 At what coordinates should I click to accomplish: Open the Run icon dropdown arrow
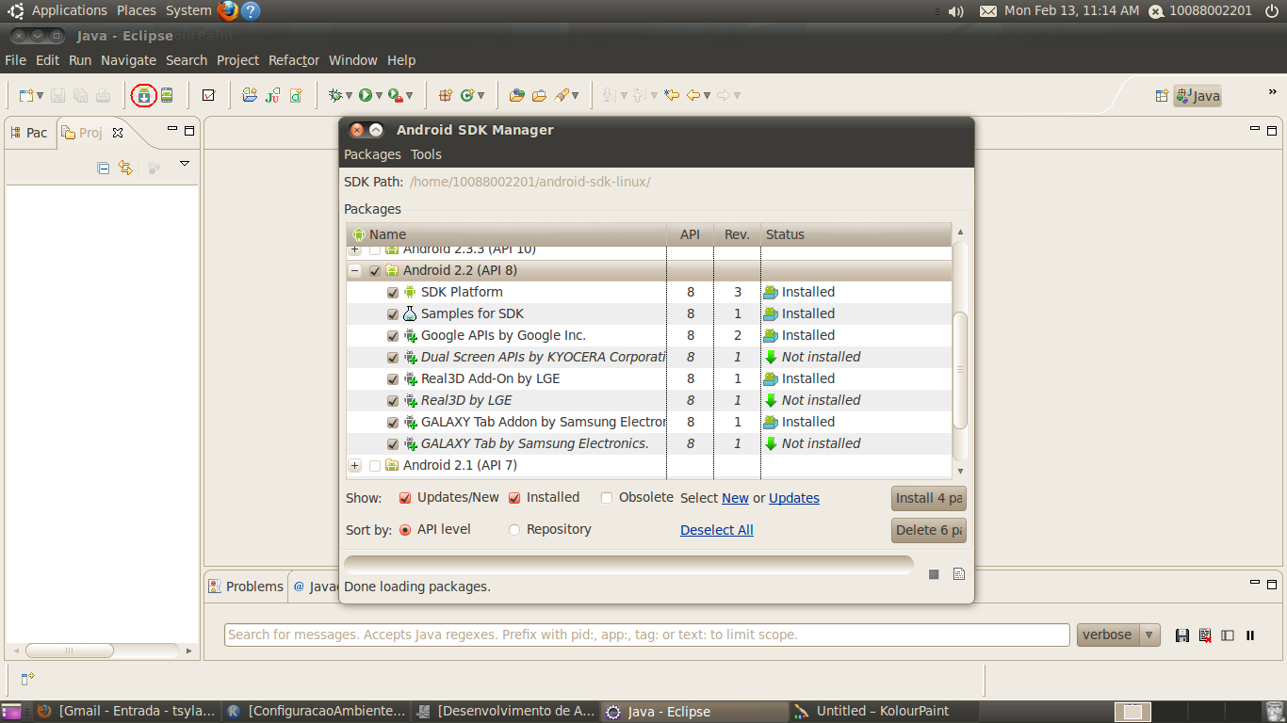pos(379,96)
